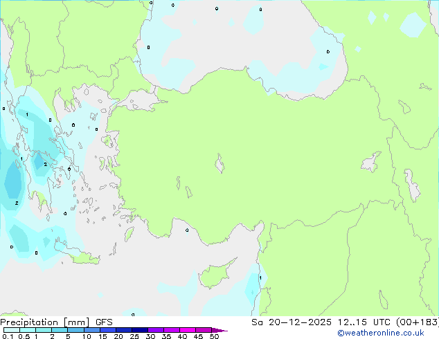Screen dimensions: 439x339
Task: Select the '25' legend scale label
Action: pos(134,336)
